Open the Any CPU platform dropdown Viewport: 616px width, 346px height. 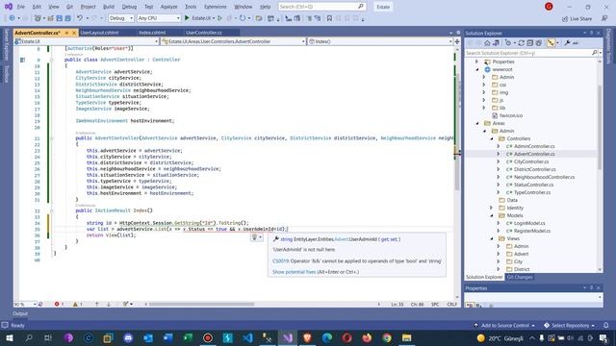159,18
